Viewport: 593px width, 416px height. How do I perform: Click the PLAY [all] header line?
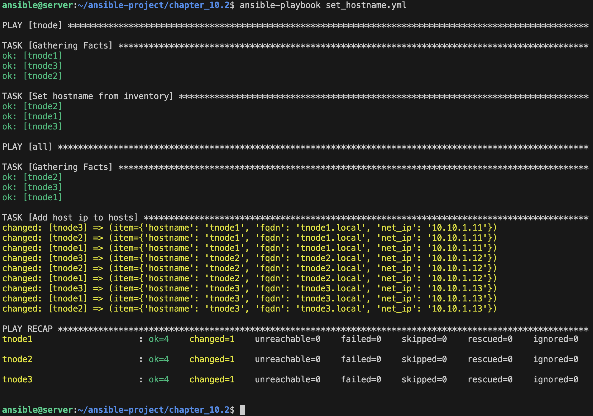pyautogui.click(x=27, y=147)
